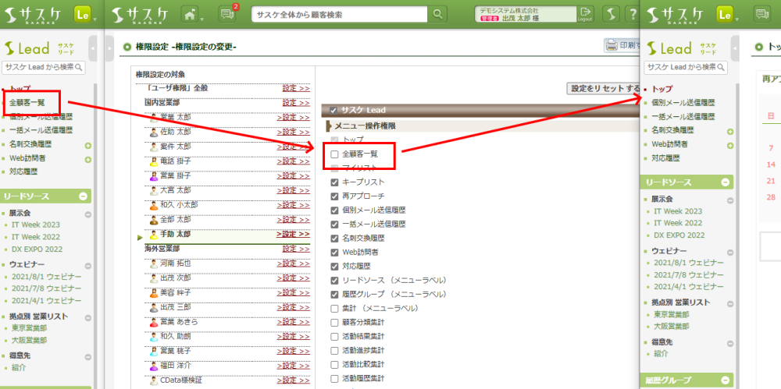Image resolution: width=781 pixels, height=389 pixels.
Task: Click the printer icon beside 印刷
Action: [x=612, y=46]
